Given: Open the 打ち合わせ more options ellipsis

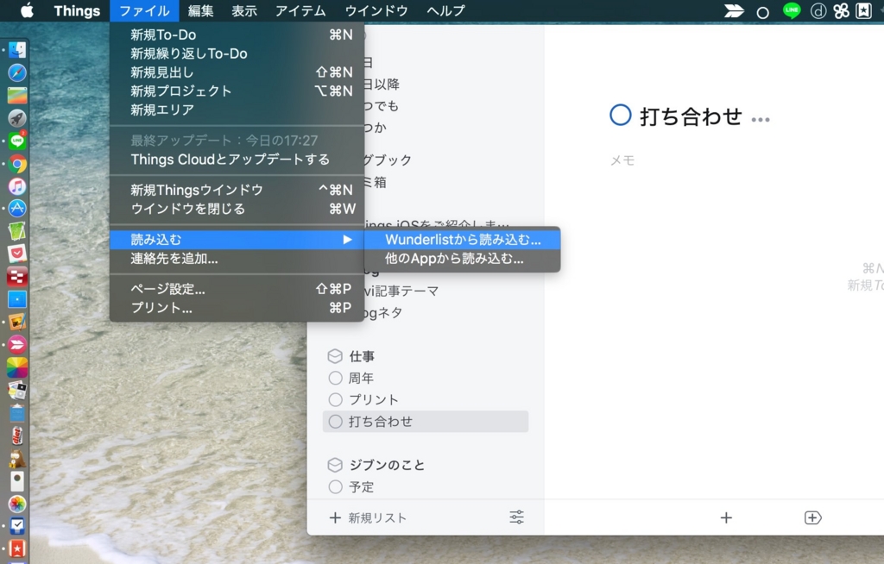Looking at the screenshot, I should 760,120.
